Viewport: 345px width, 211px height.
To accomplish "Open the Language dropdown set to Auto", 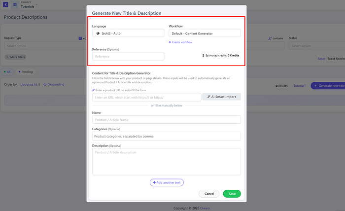I will click(x=128, y=33).
